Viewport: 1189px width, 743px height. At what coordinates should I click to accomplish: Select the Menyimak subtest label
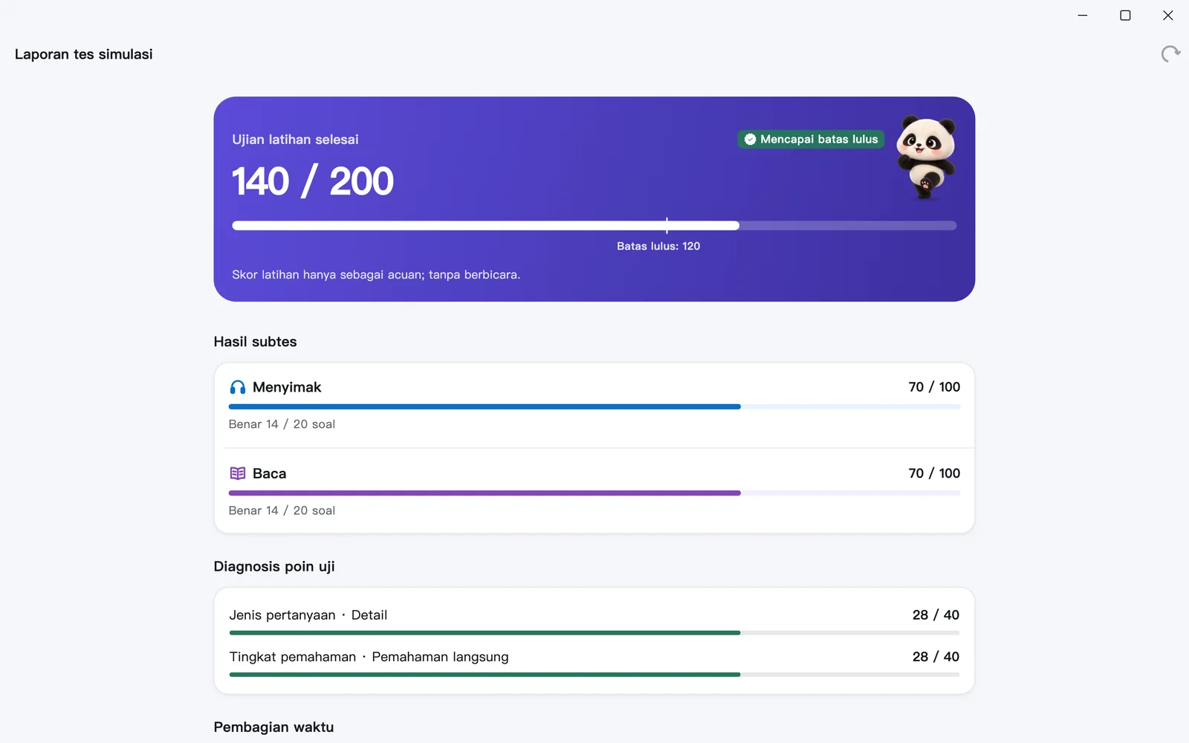tap(287, 387)
